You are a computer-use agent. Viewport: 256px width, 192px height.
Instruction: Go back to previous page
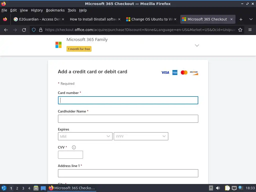coord(6,30)
